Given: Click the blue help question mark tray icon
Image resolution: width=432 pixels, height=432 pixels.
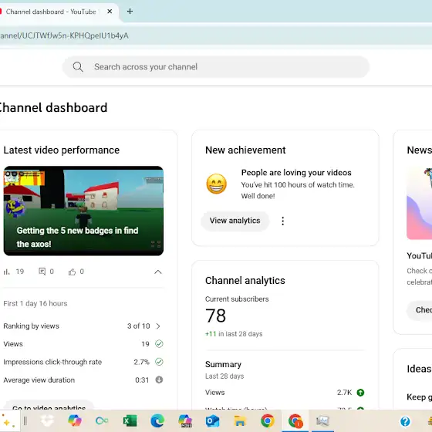Looking at the screenshot, I should coord(405,421).
